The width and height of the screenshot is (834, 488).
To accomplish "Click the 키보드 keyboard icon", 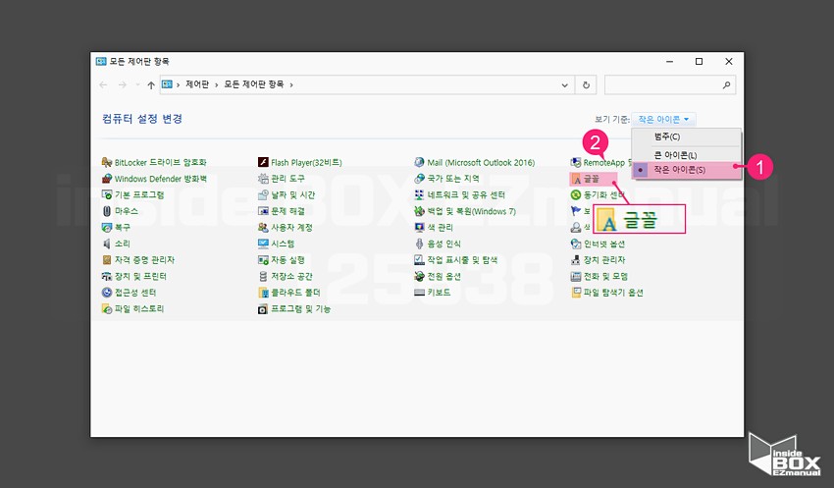I will (x=419, y=293).
